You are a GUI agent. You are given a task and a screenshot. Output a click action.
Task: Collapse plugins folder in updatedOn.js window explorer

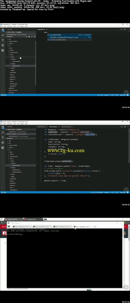(x=13, y=63)
